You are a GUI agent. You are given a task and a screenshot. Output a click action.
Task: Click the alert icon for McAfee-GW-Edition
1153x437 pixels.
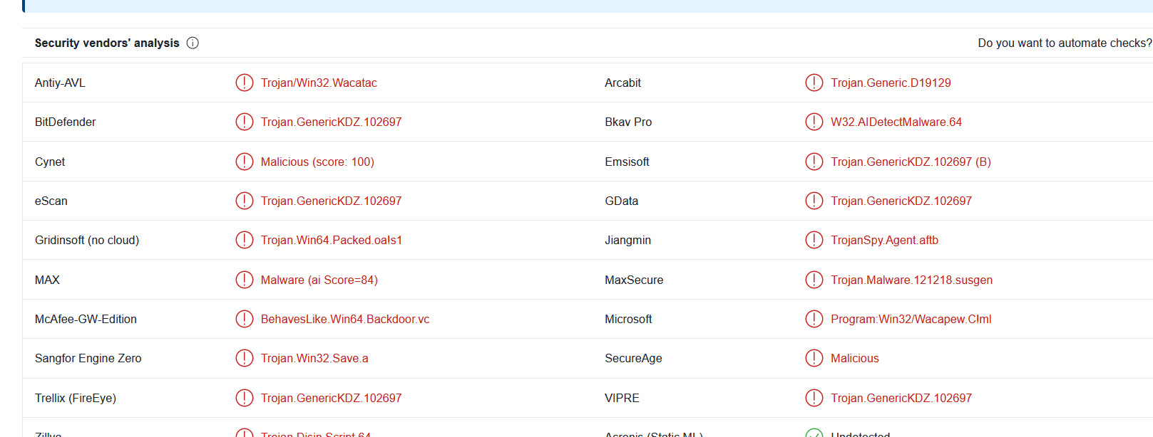click(245, 319)
